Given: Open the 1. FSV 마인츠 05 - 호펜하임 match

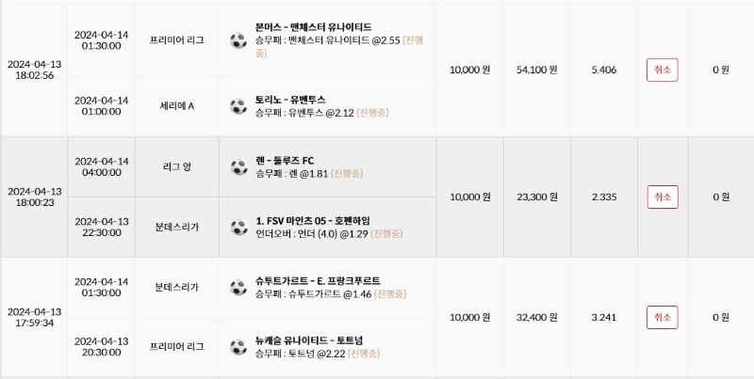Looking at the screenshot, I should click(313, 221).
